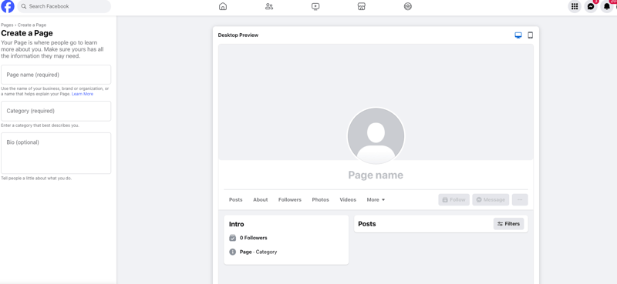The image size is (617, 284).
Task: Click the Page name heading in preview
Action: [376, 175]
